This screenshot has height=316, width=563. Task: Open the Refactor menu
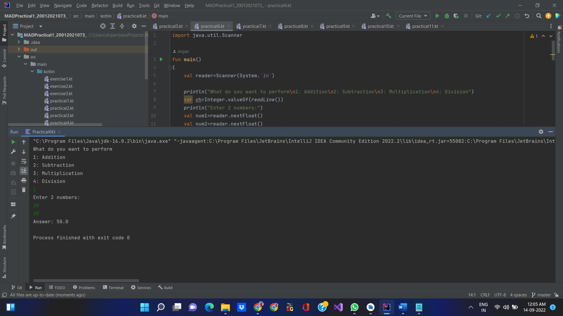pyautogui.click(x=100, y=5)
